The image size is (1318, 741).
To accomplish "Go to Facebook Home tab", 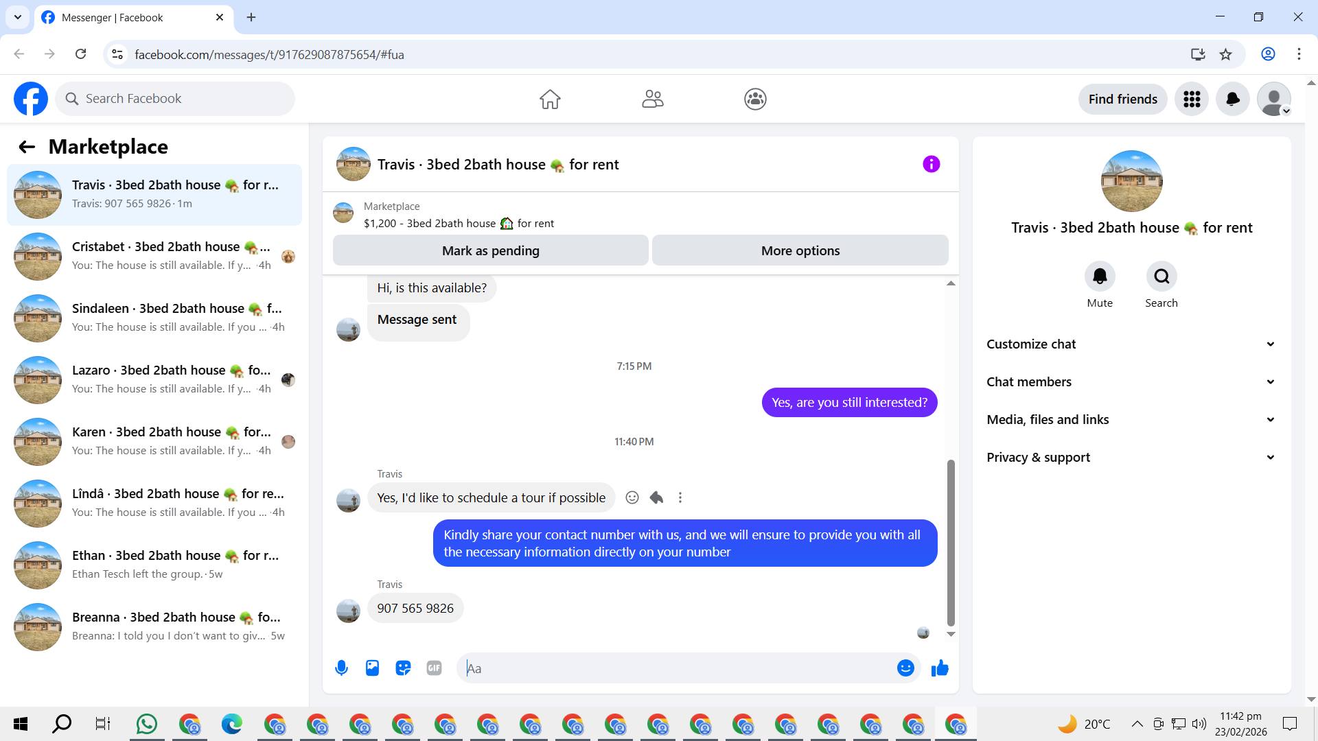I will click(550, 99).
